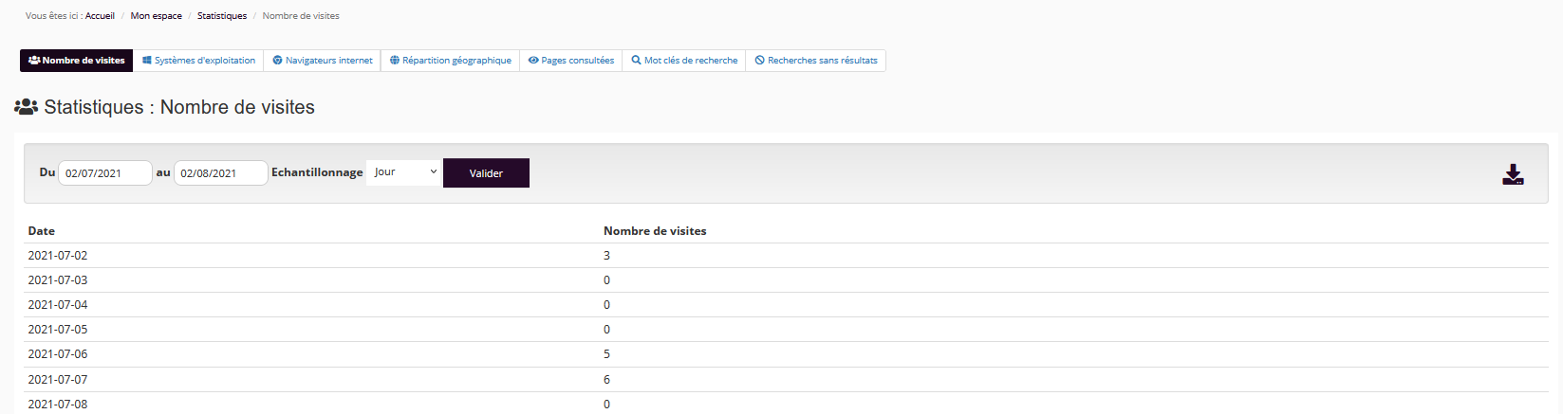This screenshot has width=1563, height=414.
Task: Click the Date column header
Action: [42, 231]
